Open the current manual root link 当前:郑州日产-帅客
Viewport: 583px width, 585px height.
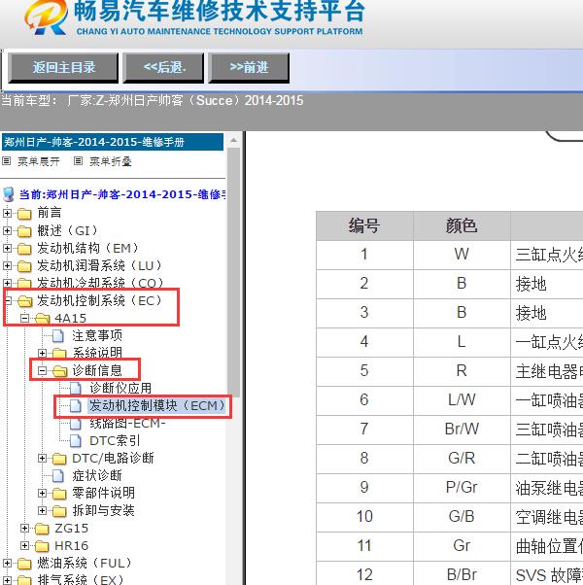[122, 194]
